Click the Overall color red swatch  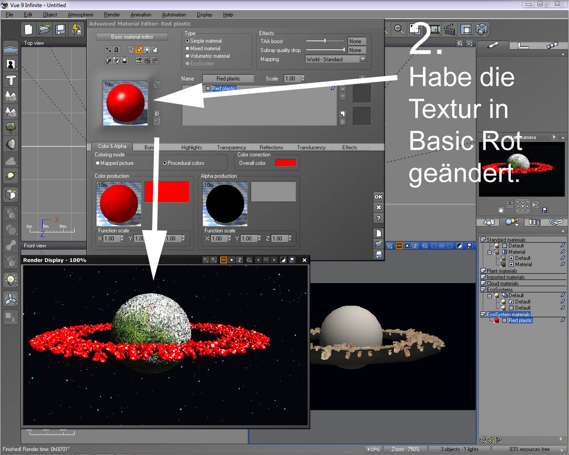click(x=286, y=163)
